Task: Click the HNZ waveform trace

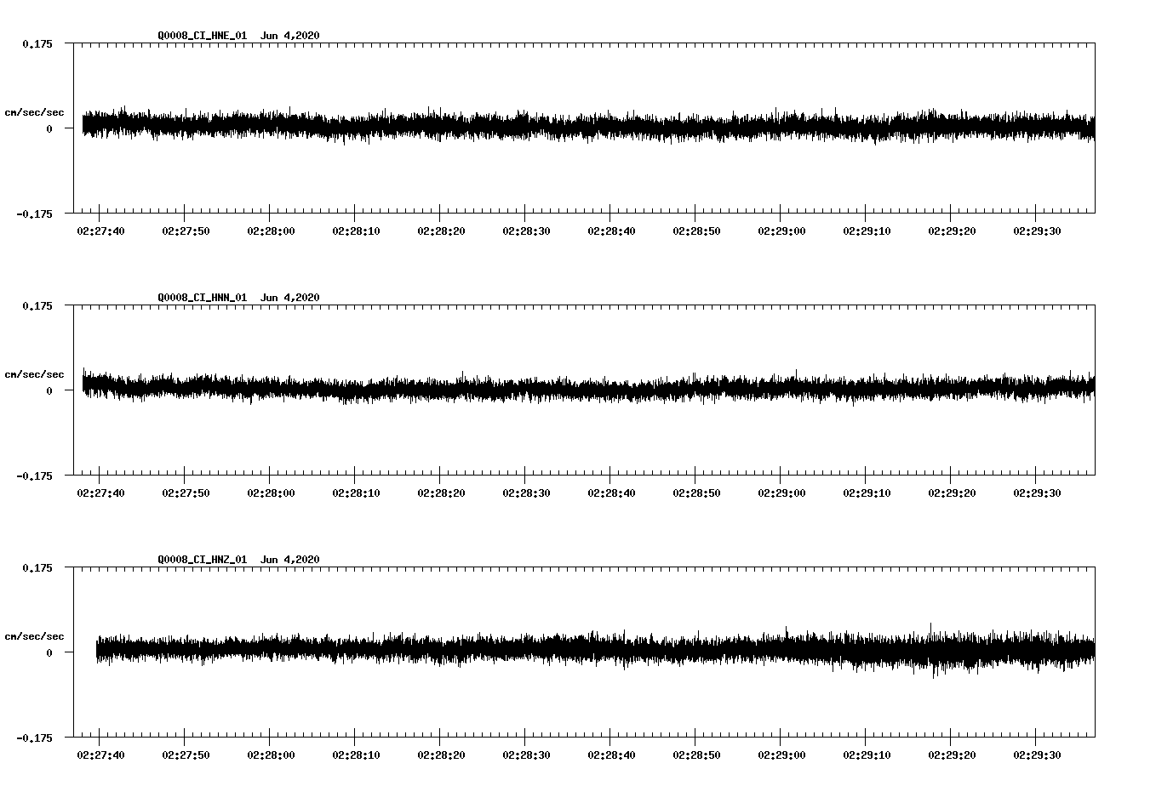Action: click(x=596, y=651)
